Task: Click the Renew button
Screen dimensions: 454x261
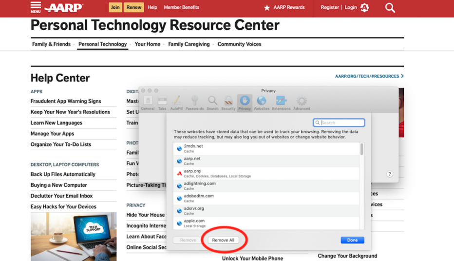Action: (x=134, y=7)
